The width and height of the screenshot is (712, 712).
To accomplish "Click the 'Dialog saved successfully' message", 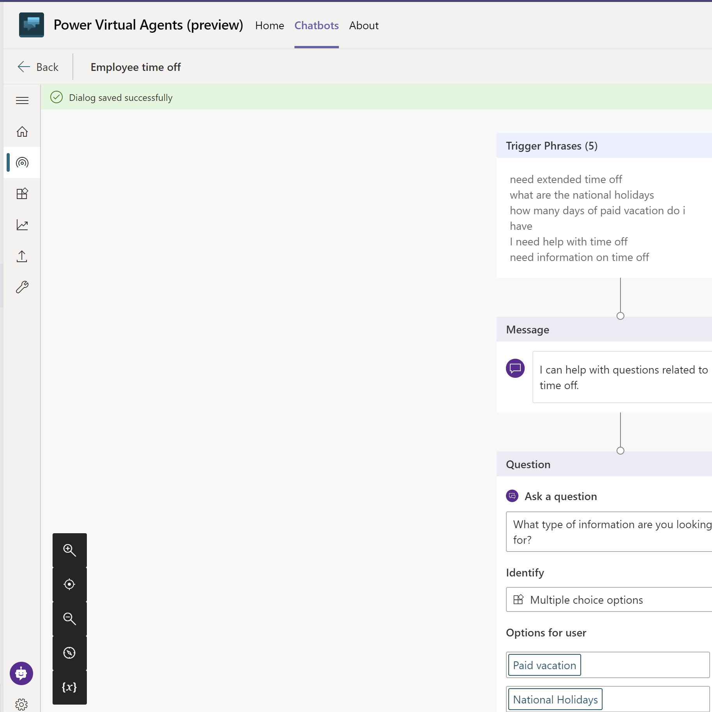I will 121,97.
